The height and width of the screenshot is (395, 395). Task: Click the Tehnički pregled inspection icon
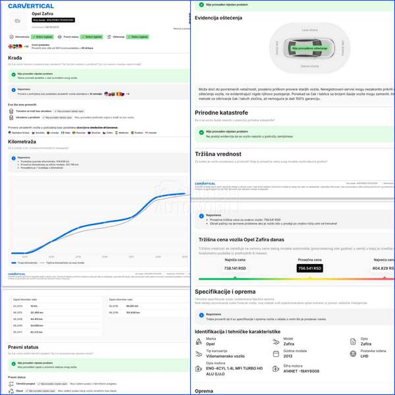11,384
